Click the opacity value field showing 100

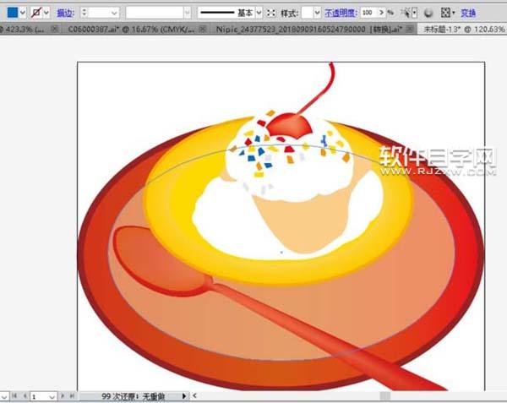[x=368, y=14]
